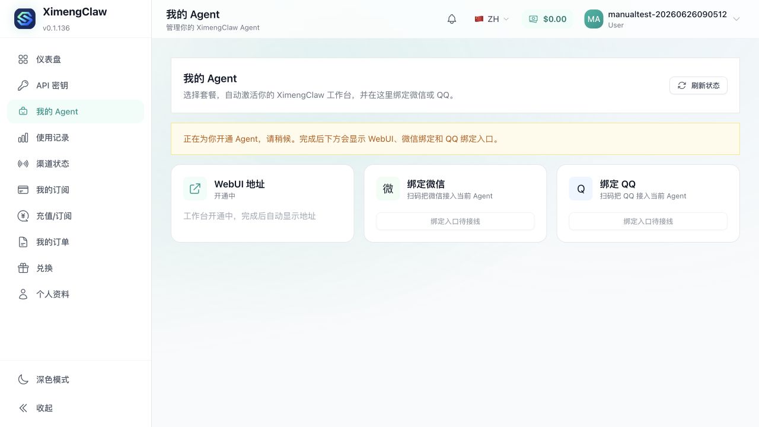Open 使用记录 page
This screenshot has width=759, height=427.
point(76,138)
